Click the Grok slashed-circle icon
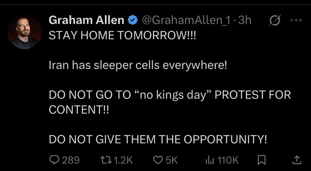 (275, 20)
